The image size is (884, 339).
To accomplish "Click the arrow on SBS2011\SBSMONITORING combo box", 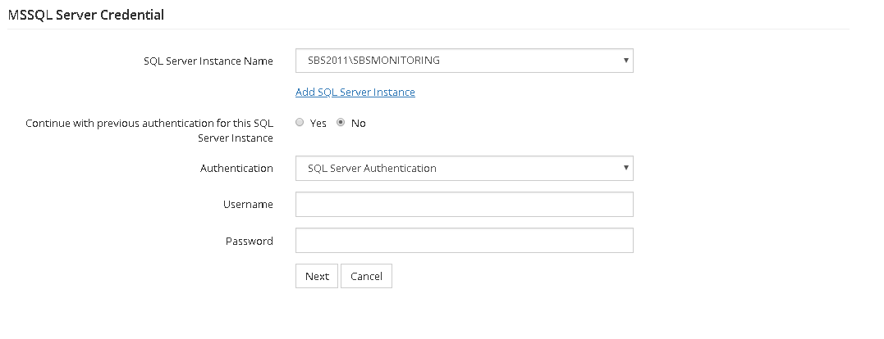I will (x=625, y=60).
